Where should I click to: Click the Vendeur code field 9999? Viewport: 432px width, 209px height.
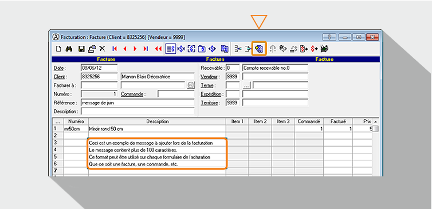click(x=233, y=77)
